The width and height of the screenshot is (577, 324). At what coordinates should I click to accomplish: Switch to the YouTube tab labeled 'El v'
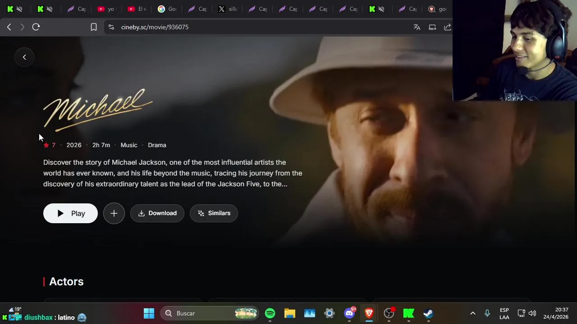click(137, 9)
